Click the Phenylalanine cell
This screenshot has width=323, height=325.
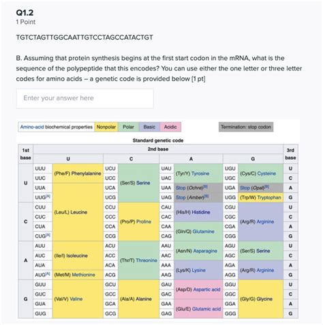point(78,173)
